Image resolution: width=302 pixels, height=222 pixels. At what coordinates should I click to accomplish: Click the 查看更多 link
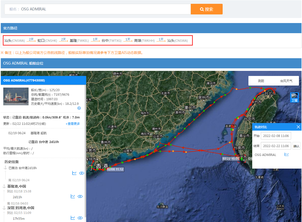(73, 124)
